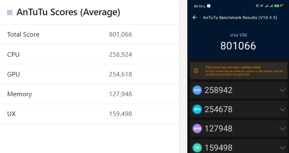This screenshot has width=289, height=153.
Task: Tap the battery icon in status bar
Action: [x=276, y=6]
